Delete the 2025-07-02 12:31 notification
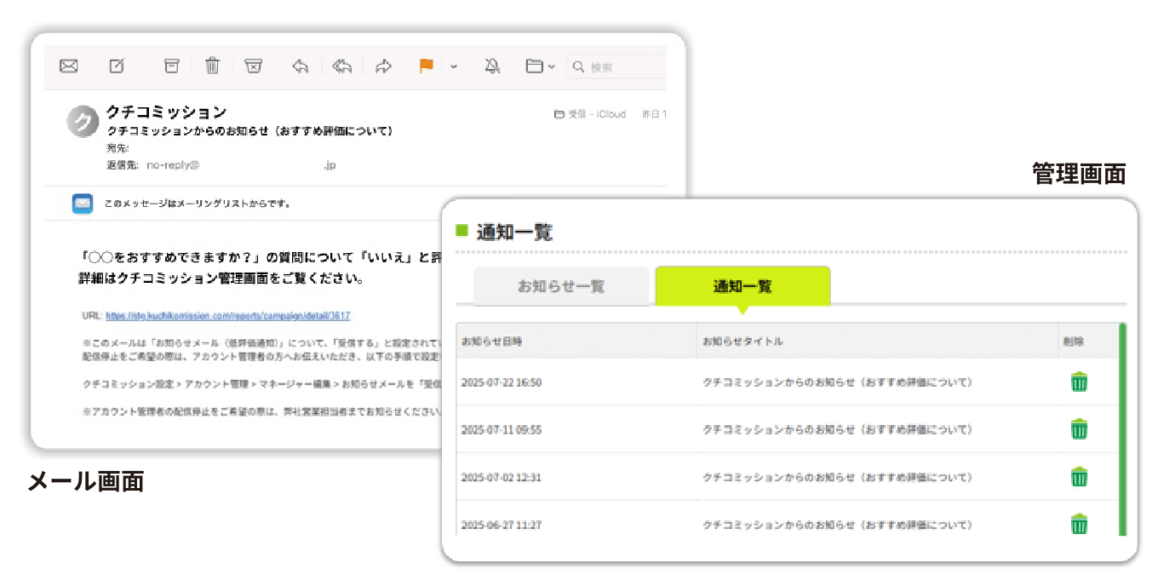The height and width of the screenshot is (586, 1158). [x=1079, y=477]
